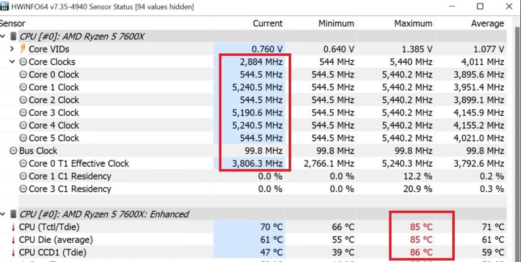Click the clock icon of Core 3 Clock
This screenshot has height=262, width=521.
(23, 112)
